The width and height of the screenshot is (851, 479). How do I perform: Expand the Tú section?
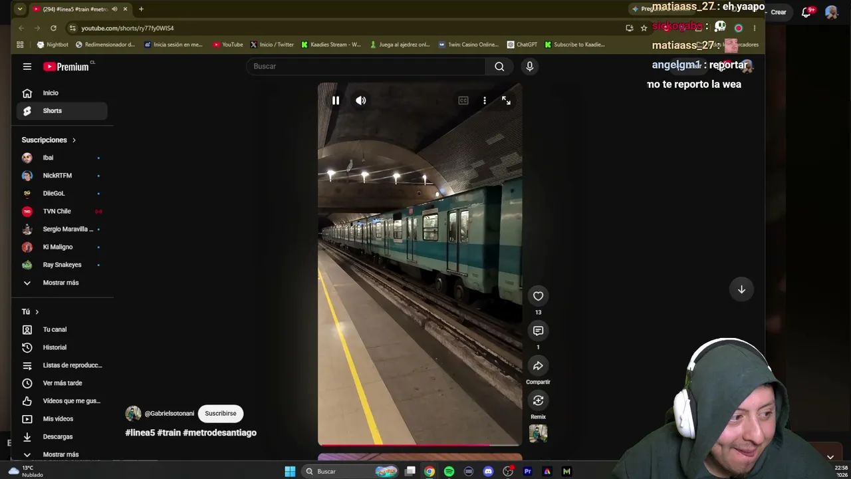(x=31, y=312)
